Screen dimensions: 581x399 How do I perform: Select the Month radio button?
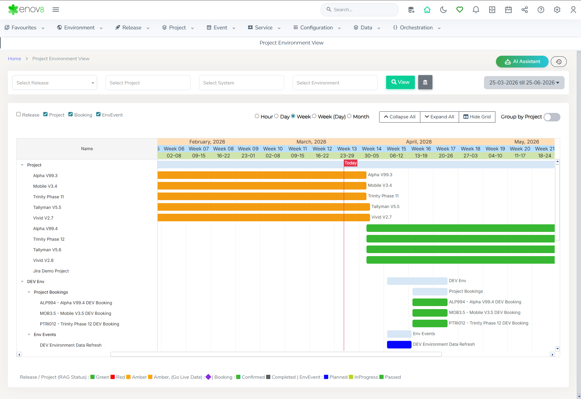[349, 116]
